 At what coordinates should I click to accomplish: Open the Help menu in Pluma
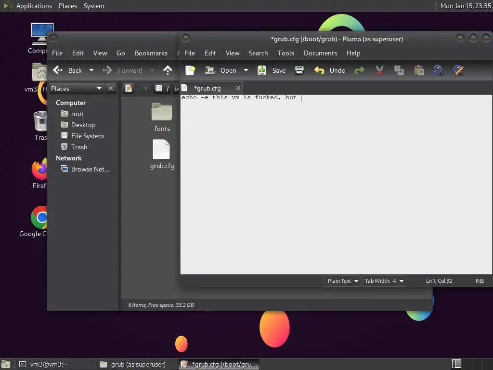tap(353, 53)
